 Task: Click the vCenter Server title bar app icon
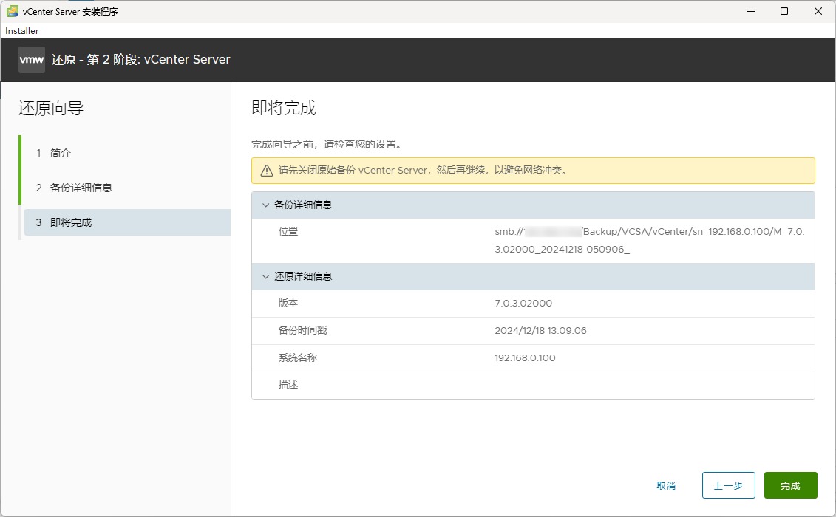point(13,11)
